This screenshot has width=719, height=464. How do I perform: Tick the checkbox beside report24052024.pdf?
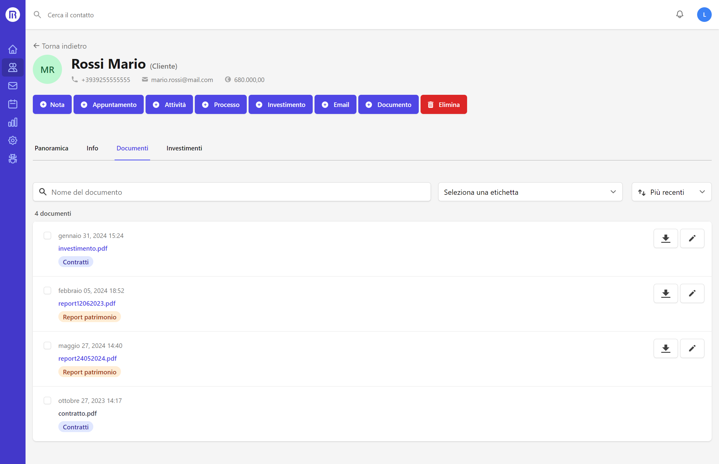pos(47,345)
